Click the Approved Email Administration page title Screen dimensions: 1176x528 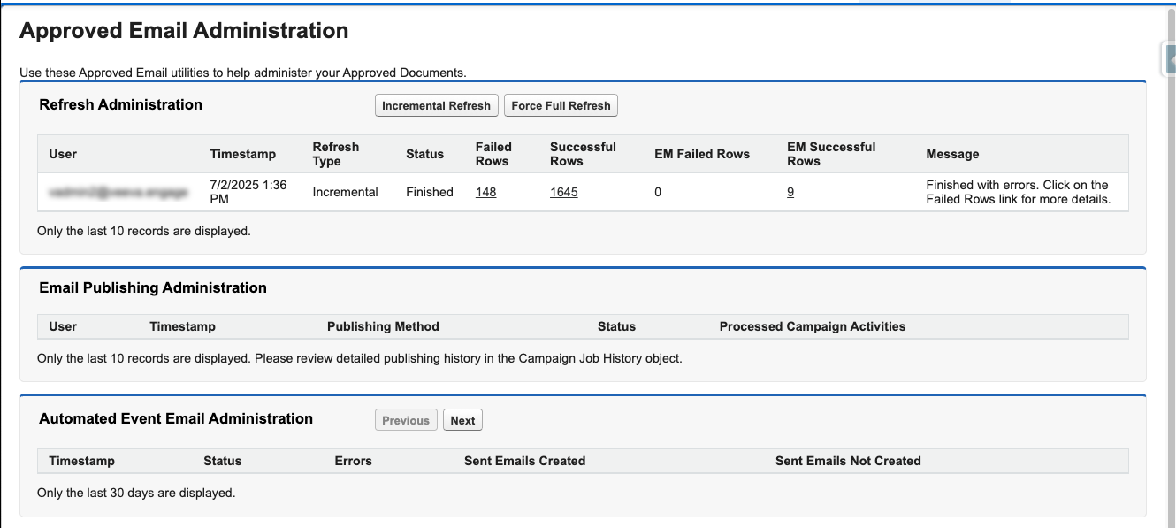coord(184,31)
